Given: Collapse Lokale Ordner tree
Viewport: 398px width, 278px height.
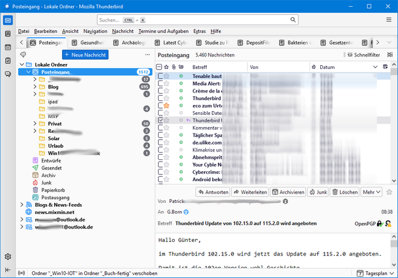Looking at the screenshot, I should pos(22,65).
